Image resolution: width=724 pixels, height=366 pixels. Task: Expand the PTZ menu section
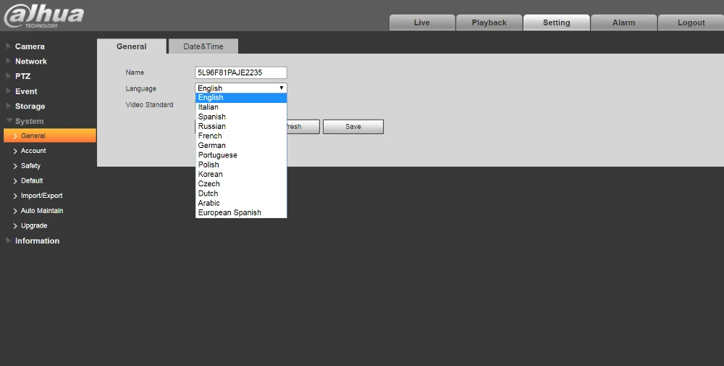pos(22,76)
